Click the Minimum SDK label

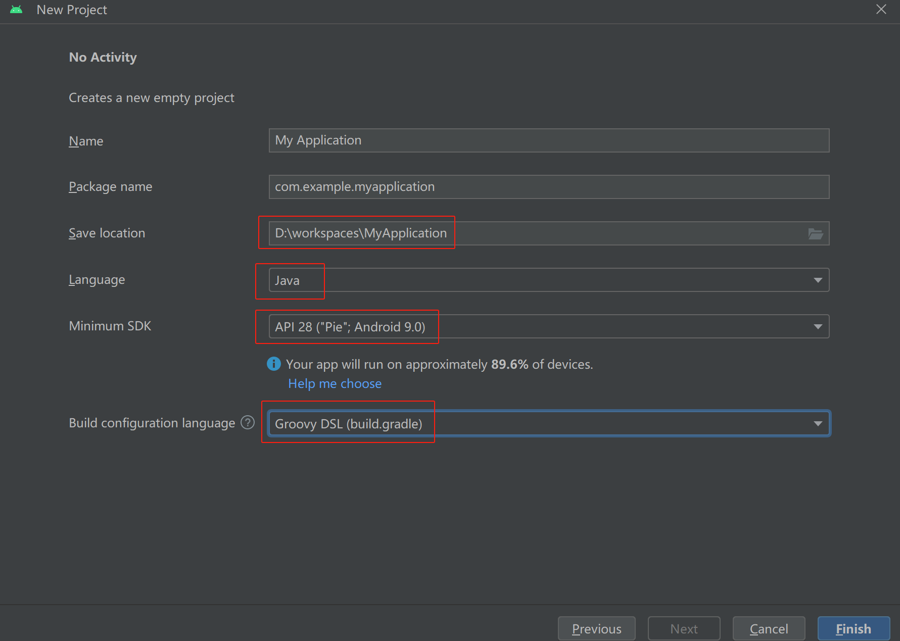tap(110, 326)
